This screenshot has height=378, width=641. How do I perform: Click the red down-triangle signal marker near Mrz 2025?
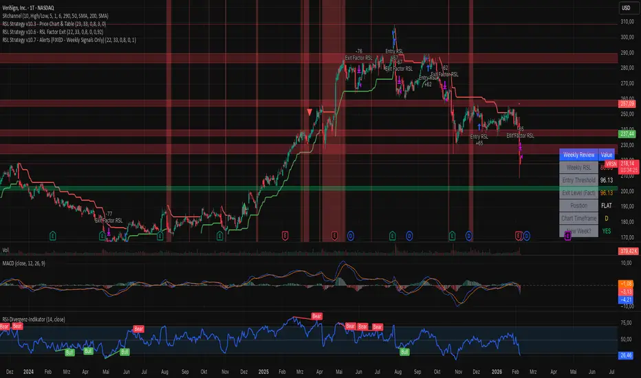coord(309,112)
